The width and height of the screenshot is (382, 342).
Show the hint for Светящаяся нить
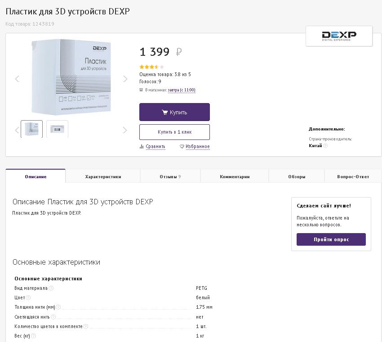pos(53,317)
